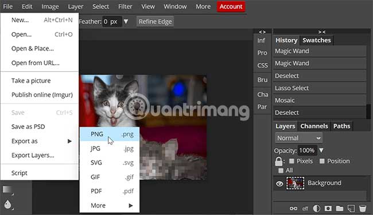Select Mosaic step in History panel

[x=320, y=100]
